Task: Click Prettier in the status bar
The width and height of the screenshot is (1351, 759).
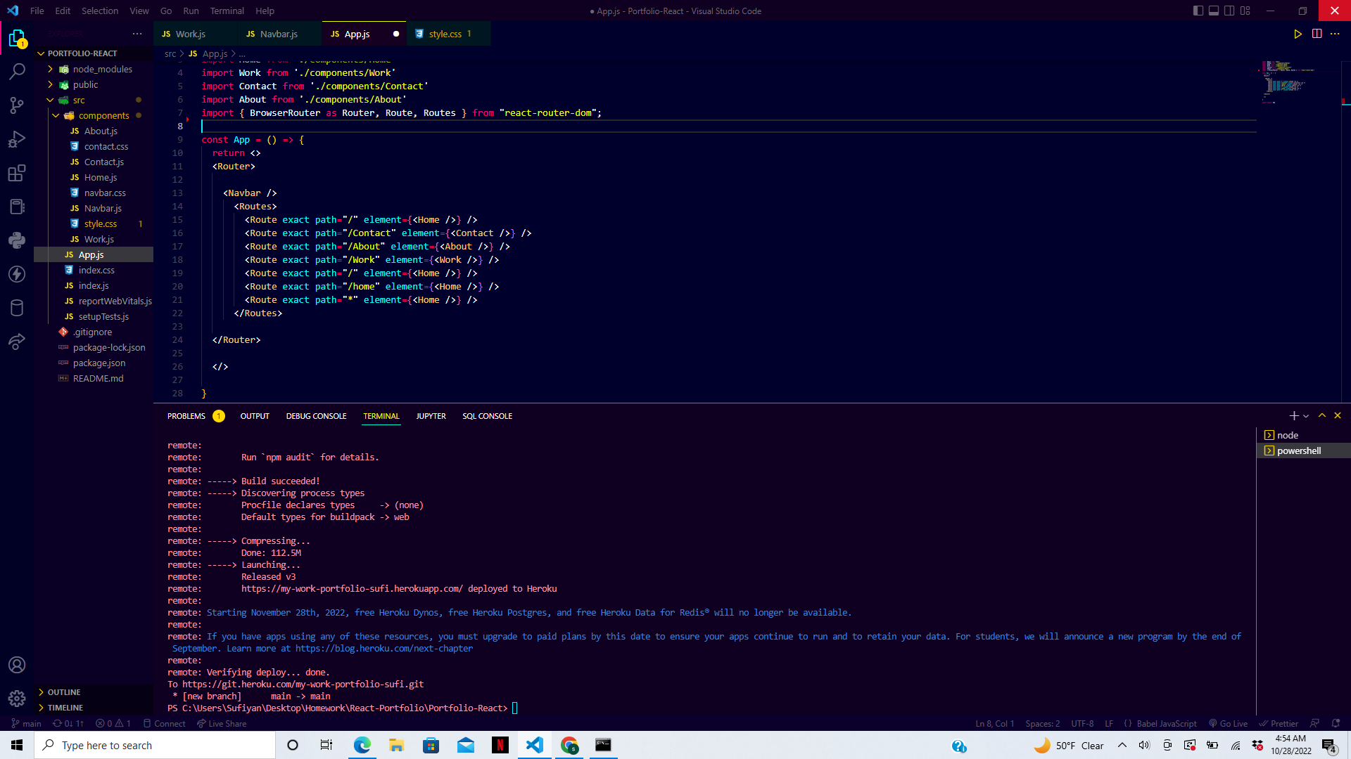Action: [x=1279, y=723]
